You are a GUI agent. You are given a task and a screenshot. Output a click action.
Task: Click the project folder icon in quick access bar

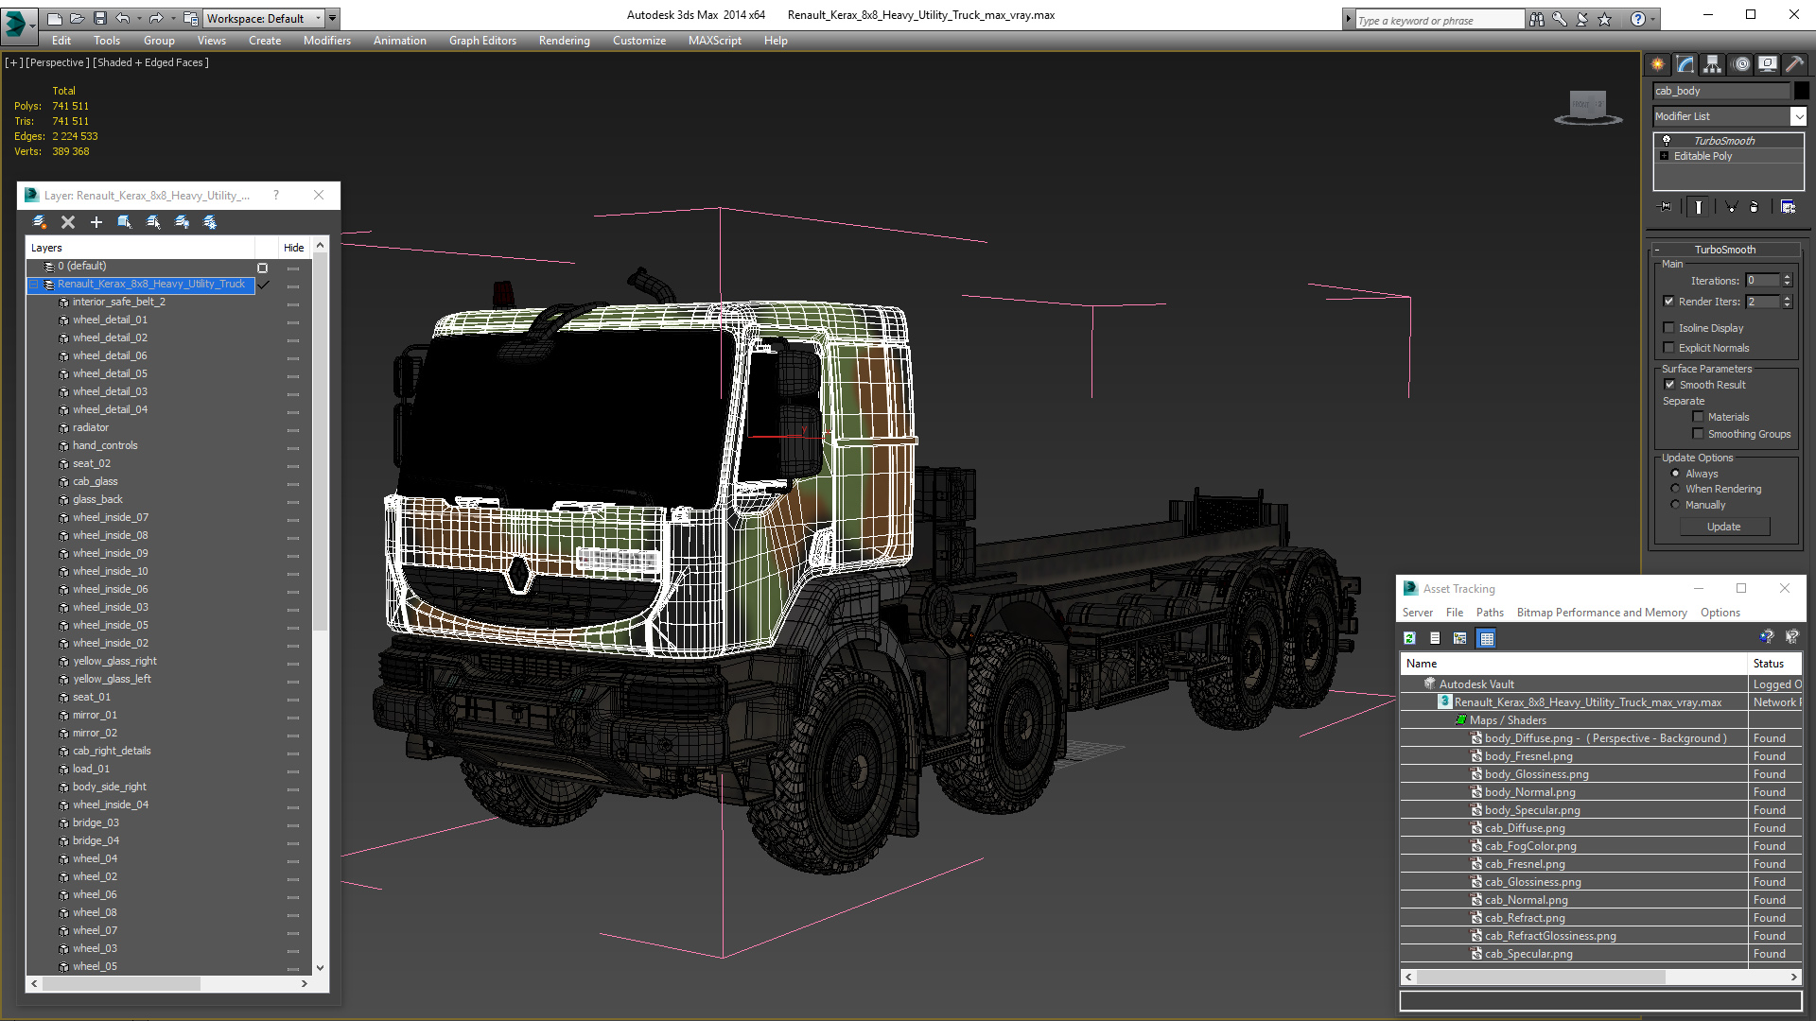pyautogui.click(x=190, y=18)
